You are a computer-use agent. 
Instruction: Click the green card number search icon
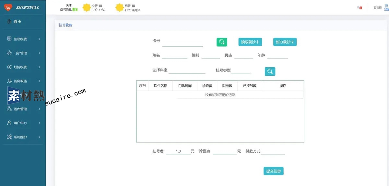222,42
